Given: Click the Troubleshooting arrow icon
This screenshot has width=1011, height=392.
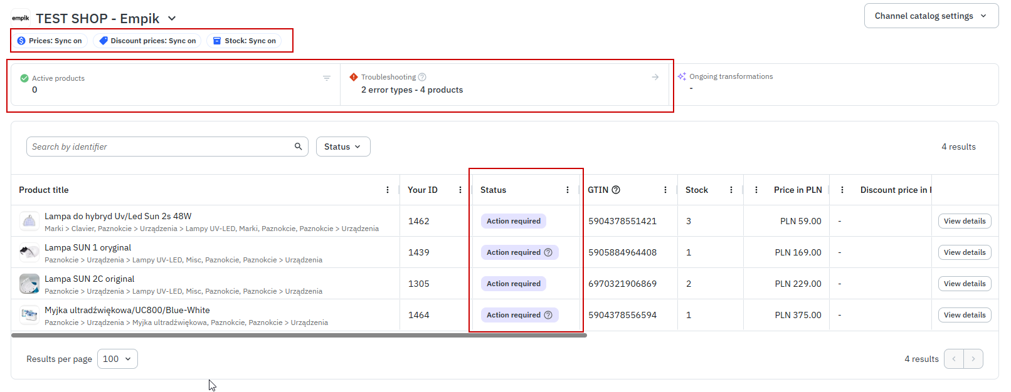Looking at the screenshot, I should (x=655, y=77).
